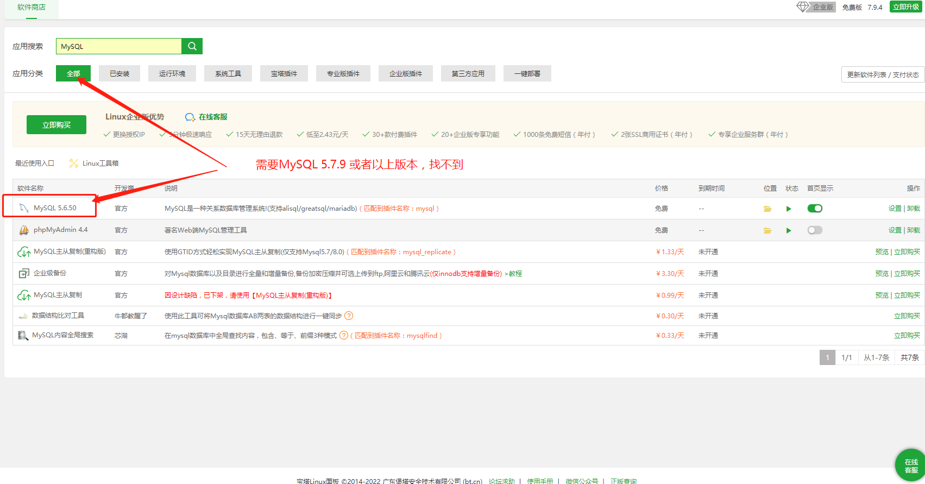925x484 pixels.
Task: Click 【MySQL主从复制(重构版)】 red notice text
Action: pos(292,296)
